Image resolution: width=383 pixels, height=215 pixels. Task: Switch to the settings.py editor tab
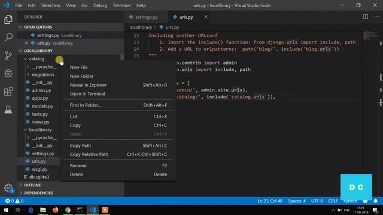146,17
